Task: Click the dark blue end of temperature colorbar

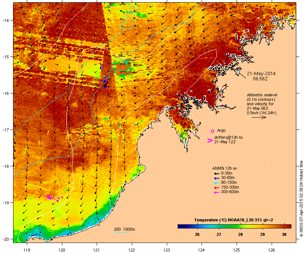Action: click(x=181, y=226)
